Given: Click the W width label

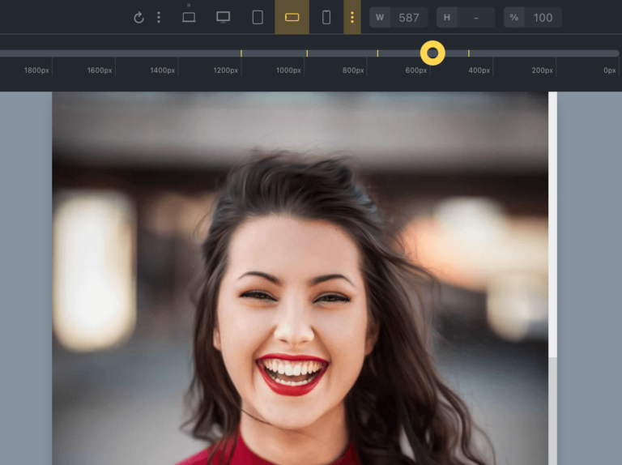Looking at the screenshot, I should [x=380, y=18].
